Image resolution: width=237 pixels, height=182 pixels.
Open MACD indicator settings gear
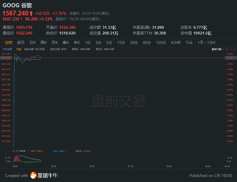(x=14, y=151)
